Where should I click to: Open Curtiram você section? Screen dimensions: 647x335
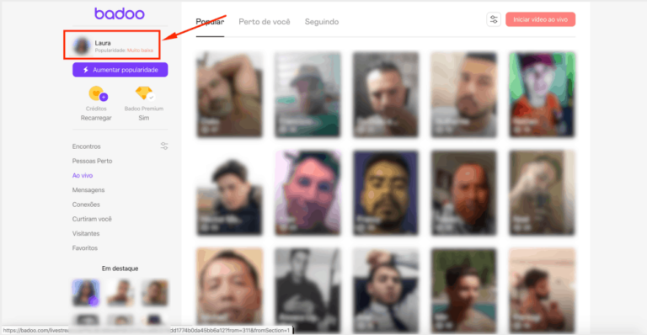click(x=92, y=219)
